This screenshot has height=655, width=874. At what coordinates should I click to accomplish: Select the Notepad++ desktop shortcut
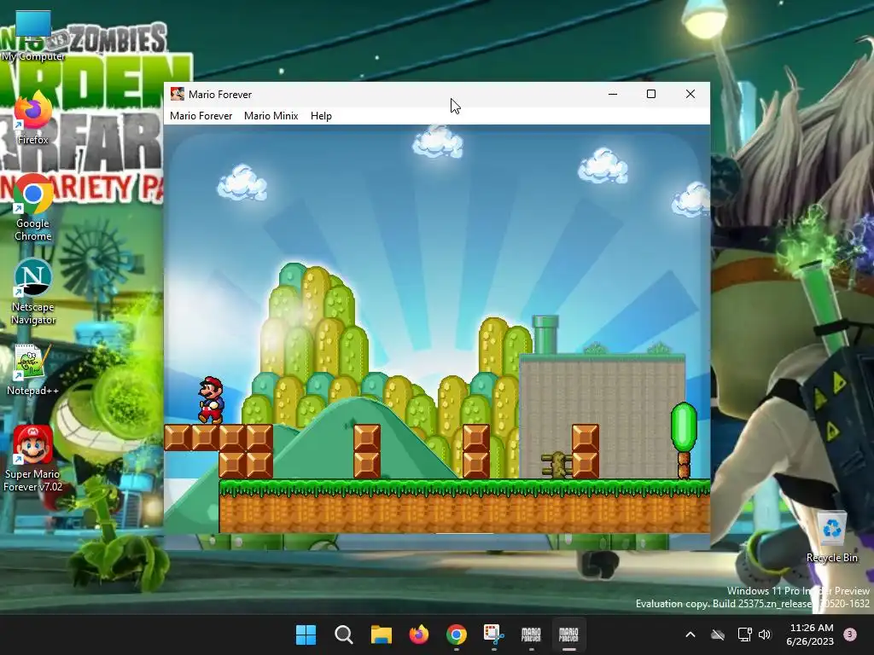33,370
